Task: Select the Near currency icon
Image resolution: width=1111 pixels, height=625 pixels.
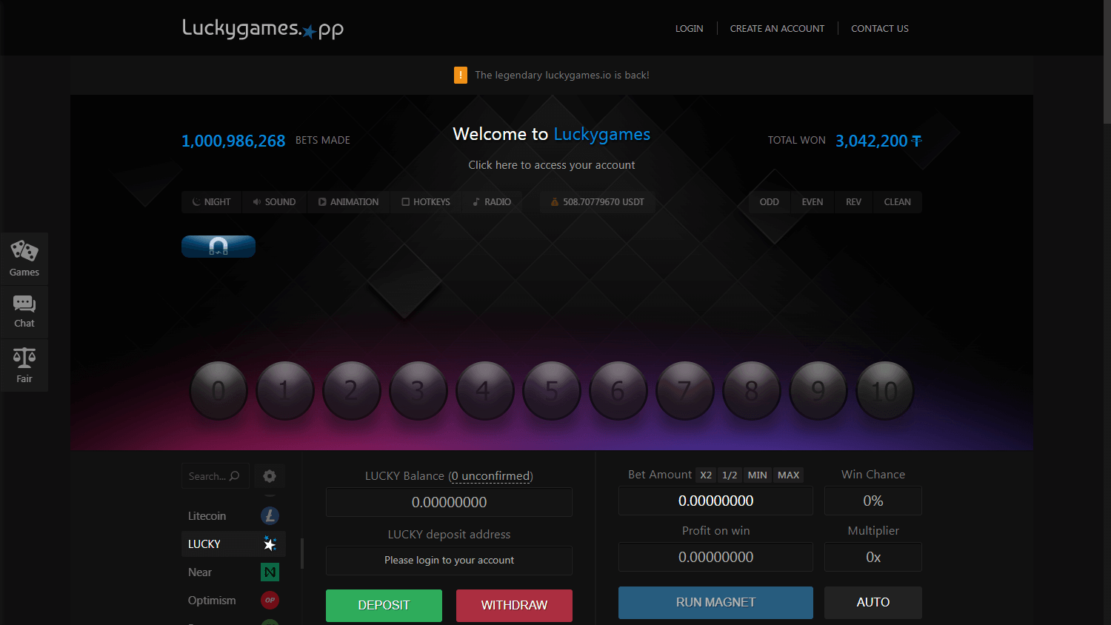Action: tap(270, 572)
